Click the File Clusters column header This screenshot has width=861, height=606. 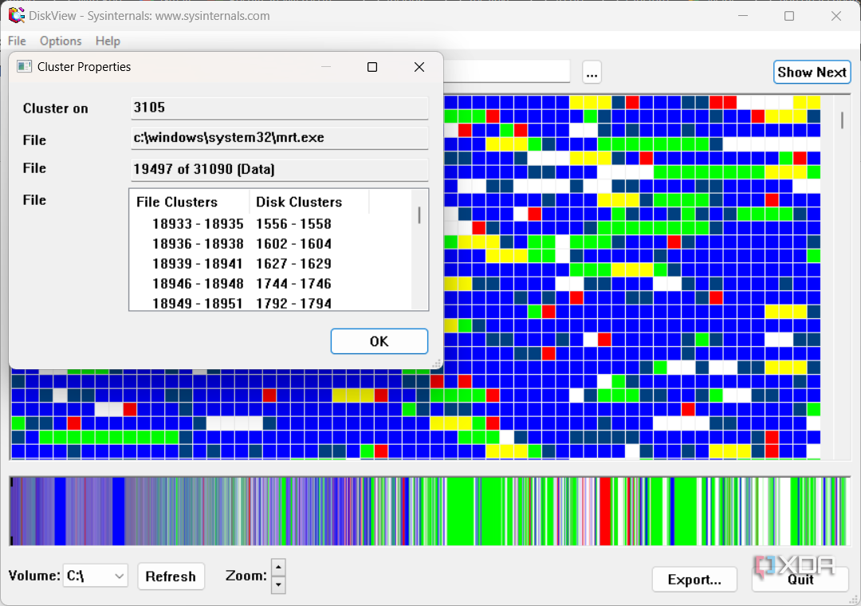tap(189, 202)
